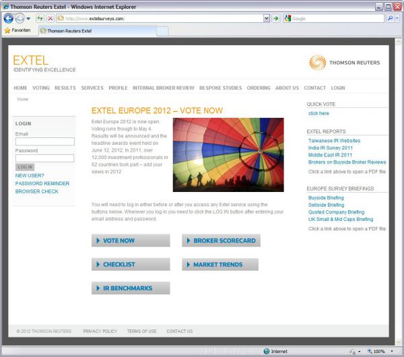The width and height of the screenshot is (404, 357).
Task: Select the Thomson Reuters Extel tab
Action: coord(98,31)
